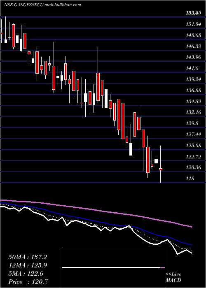The width and height of the screenshot is (206, 288).
Task: Click the 136.88 price axis label
Action: tap(193, 90)
